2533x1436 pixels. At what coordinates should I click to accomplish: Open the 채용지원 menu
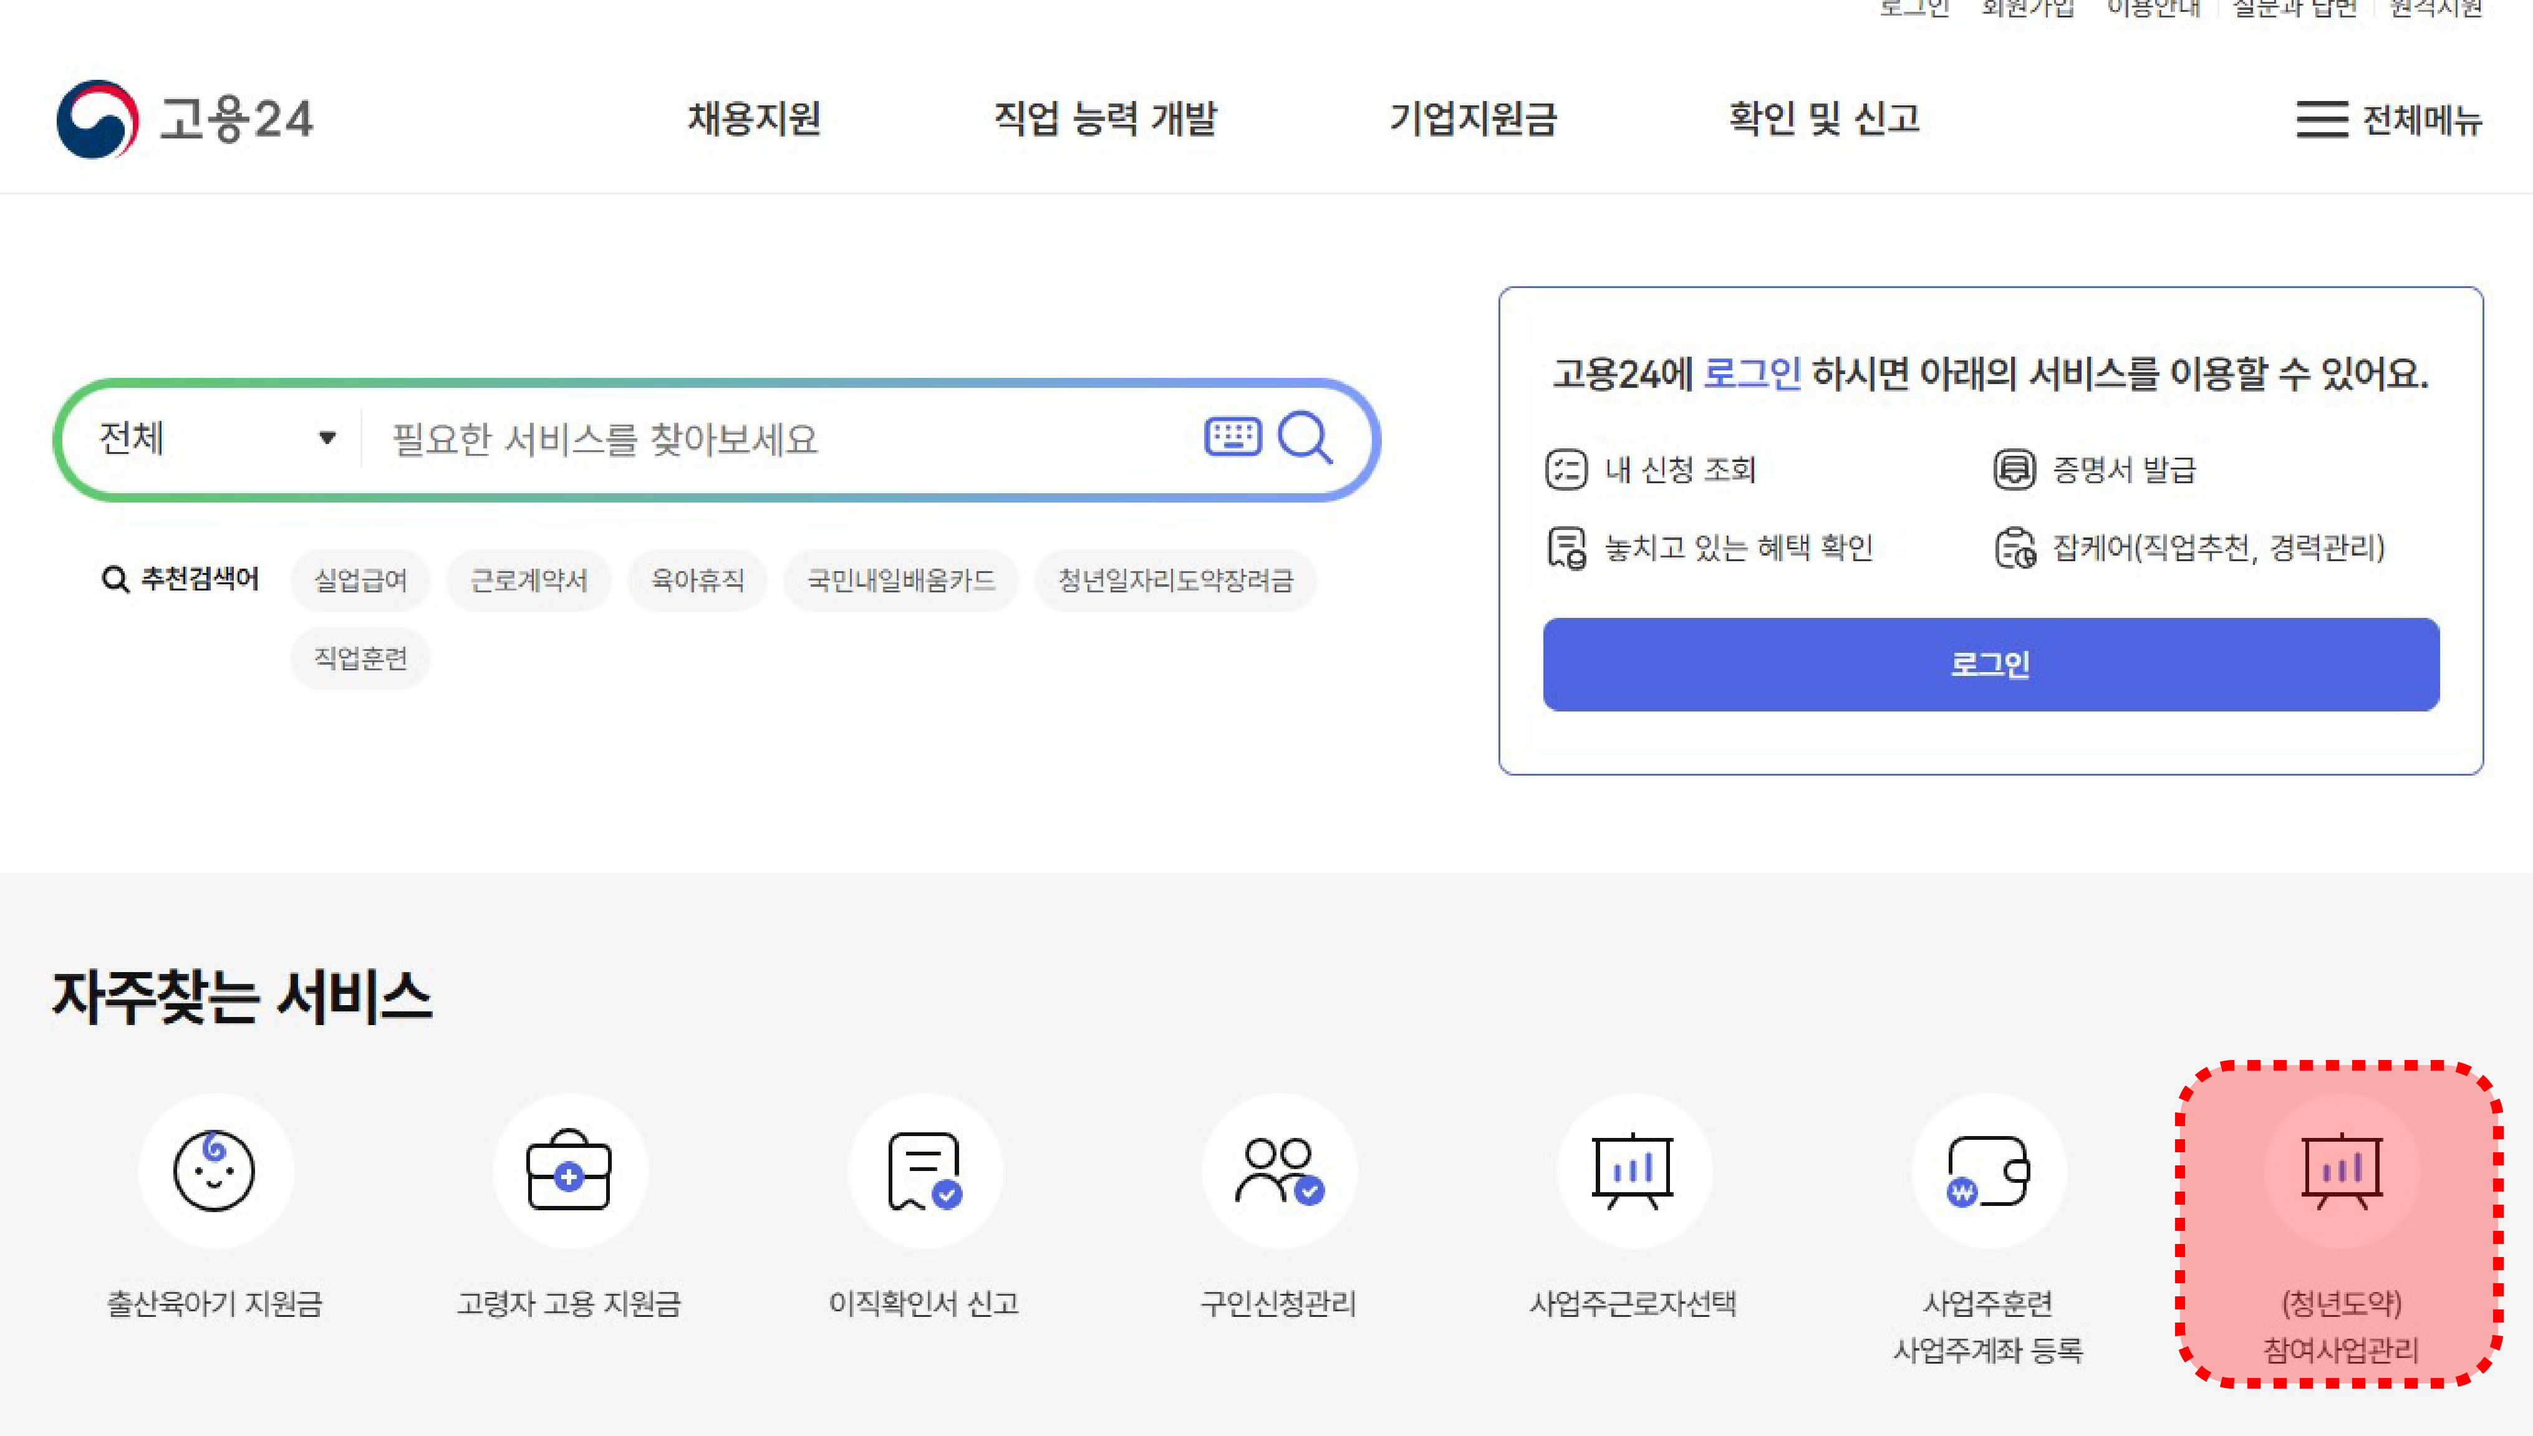coord(755,119)
